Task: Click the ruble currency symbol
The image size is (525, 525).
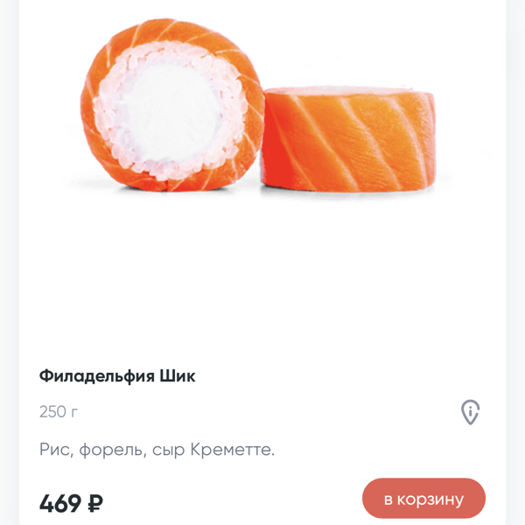Action: (94, 503)
